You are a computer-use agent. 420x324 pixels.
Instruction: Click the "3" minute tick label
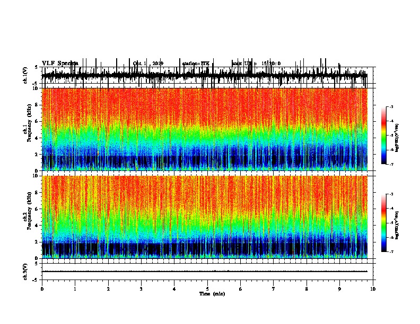[141, 289]
